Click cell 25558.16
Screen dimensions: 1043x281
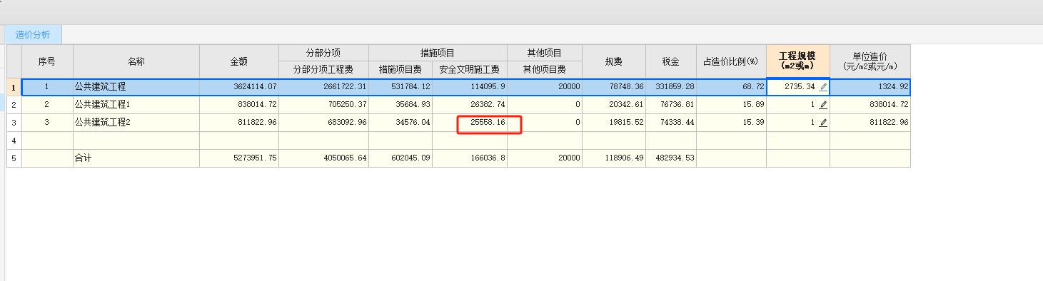pos(470,123)
